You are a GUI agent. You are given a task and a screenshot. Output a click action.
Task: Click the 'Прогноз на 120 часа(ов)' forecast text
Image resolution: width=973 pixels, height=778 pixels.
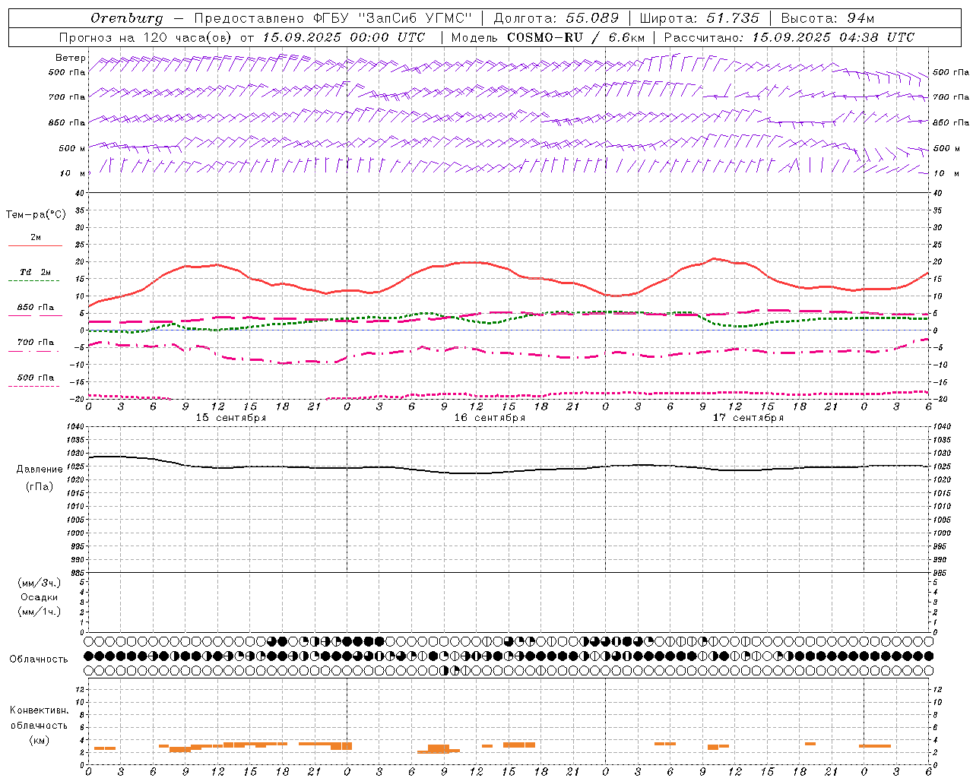pos(146,37)
